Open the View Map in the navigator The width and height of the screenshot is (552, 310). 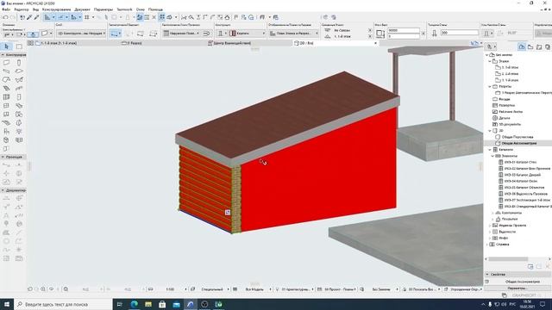coord(530,46)
